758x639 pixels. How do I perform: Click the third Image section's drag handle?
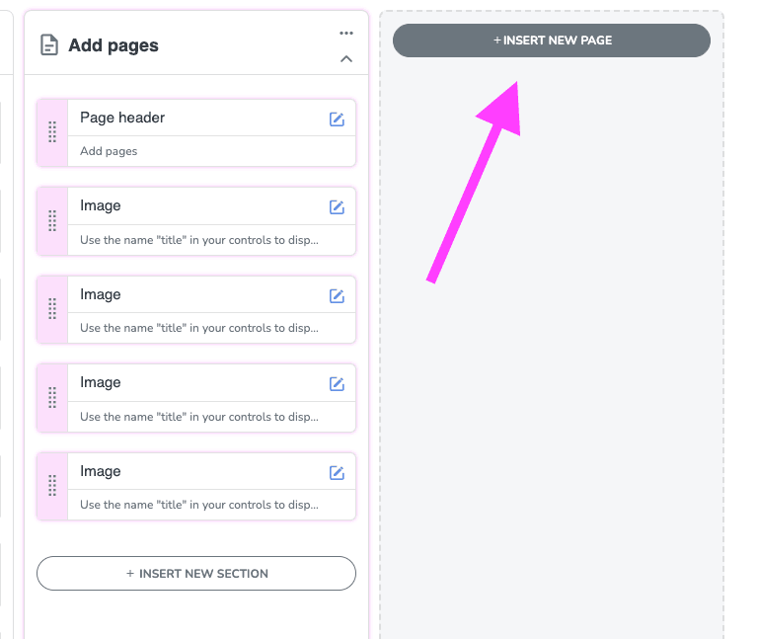(x=52, y=398)
